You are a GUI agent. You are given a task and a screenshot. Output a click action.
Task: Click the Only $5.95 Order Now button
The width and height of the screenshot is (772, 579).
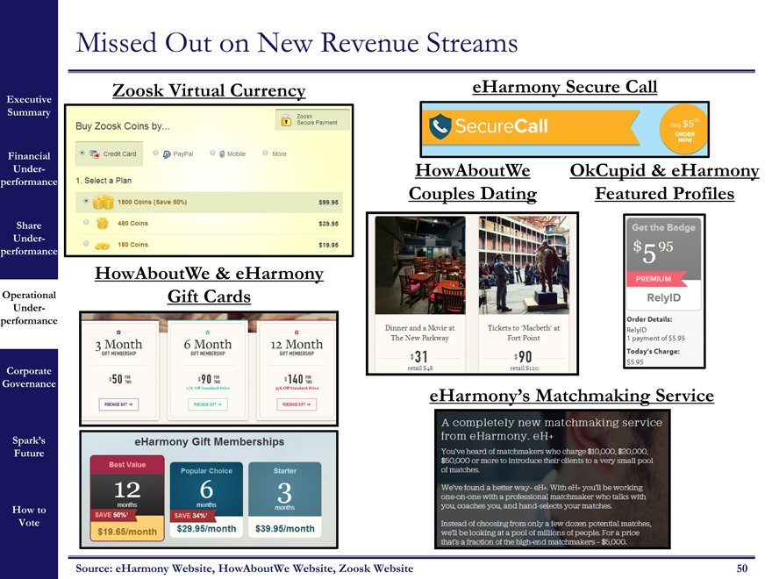coord(683,130)
